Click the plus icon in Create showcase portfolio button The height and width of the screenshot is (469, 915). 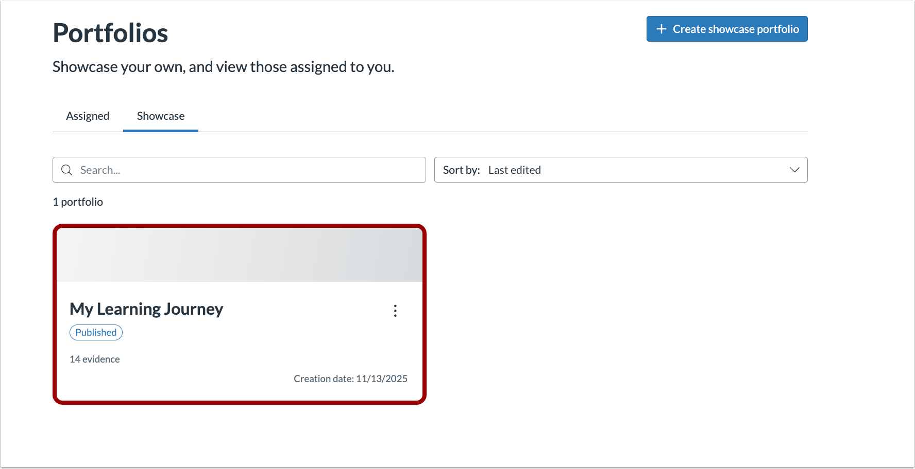[661, 29]
